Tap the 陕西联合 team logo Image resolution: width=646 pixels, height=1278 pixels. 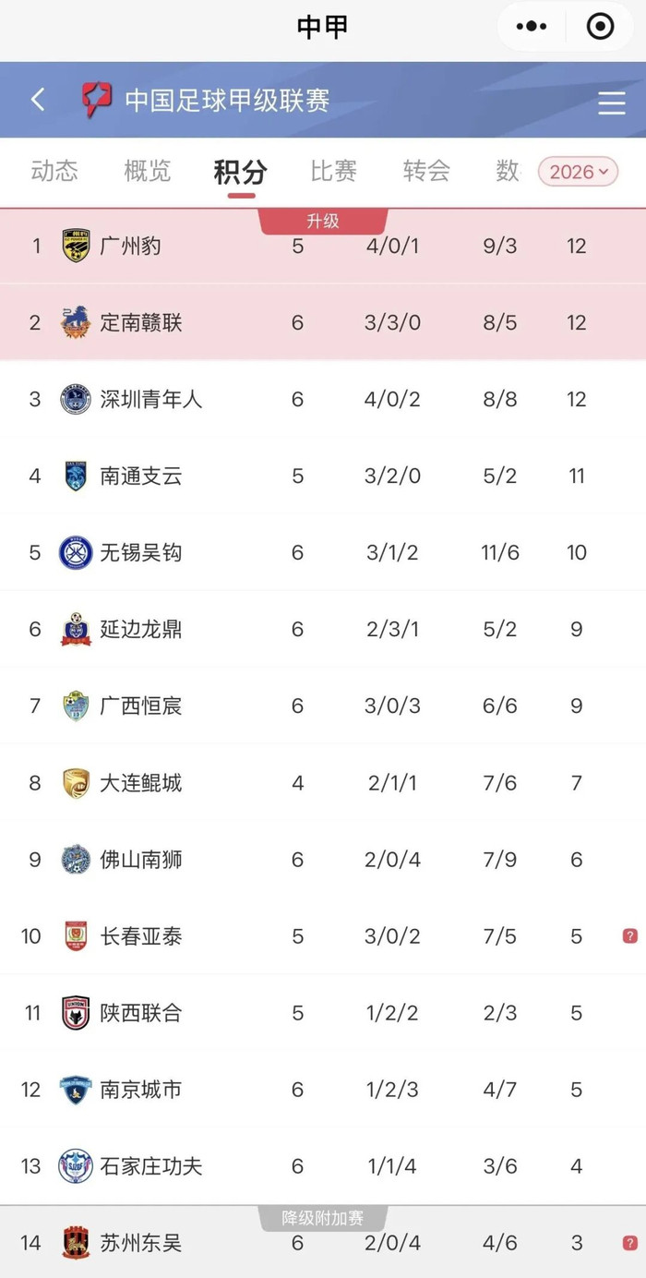click(76, 1013)
